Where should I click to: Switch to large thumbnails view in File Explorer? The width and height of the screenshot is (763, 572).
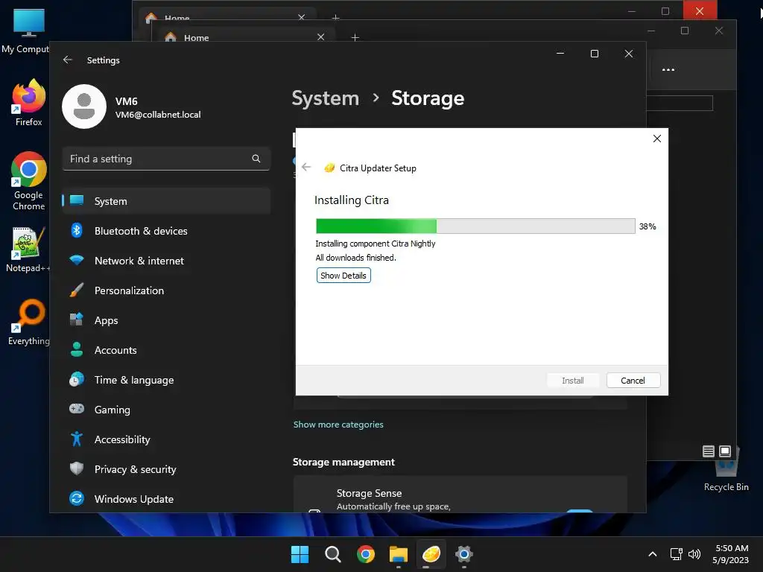point(725,451)
